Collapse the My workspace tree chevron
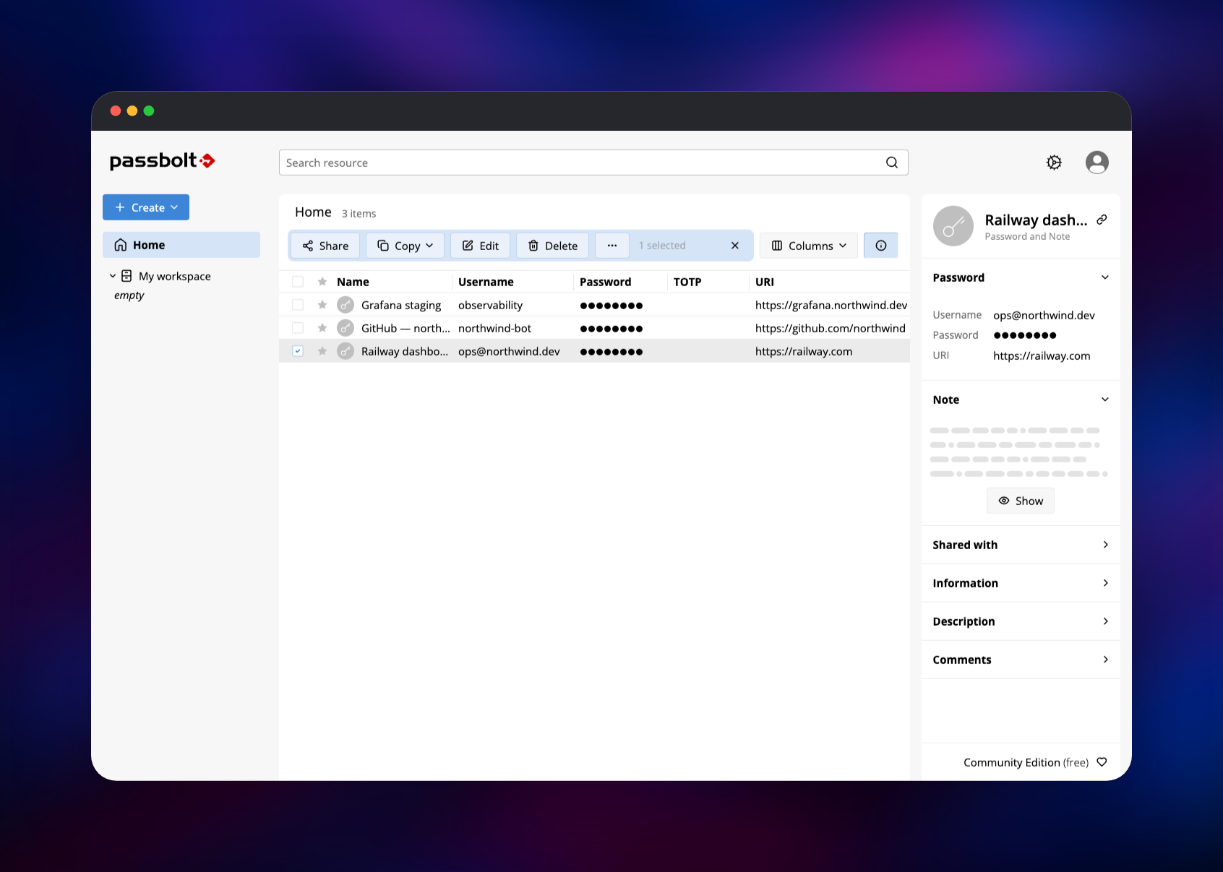The image size is (1223, 872). click(113, 276)
